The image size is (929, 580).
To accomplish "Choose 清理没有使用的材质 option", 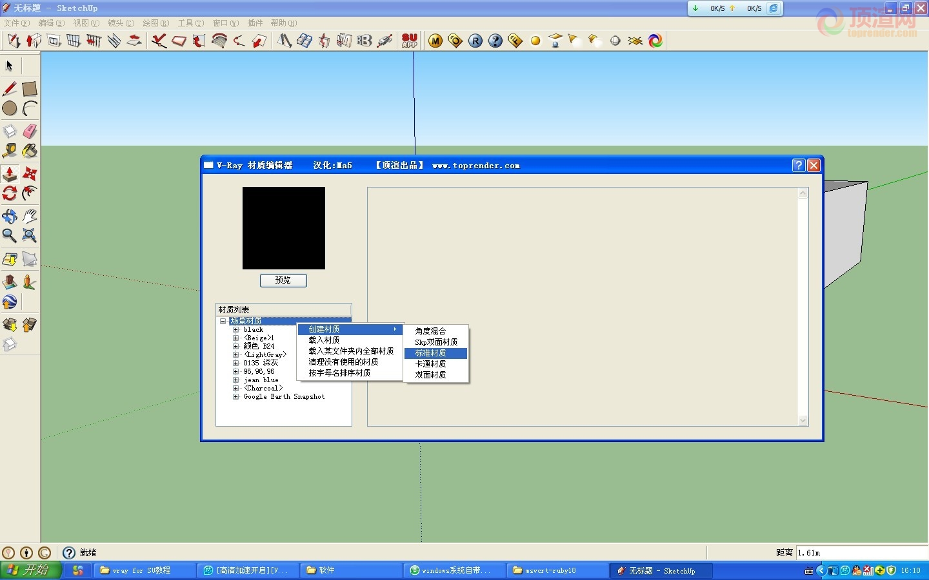I will pyautogui.click(x=350, y=362).
